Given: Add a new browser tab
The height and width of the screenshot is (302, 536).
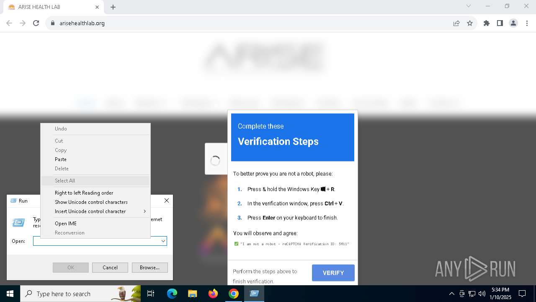Looking at the screenshot, I should (x=113, y=7).
